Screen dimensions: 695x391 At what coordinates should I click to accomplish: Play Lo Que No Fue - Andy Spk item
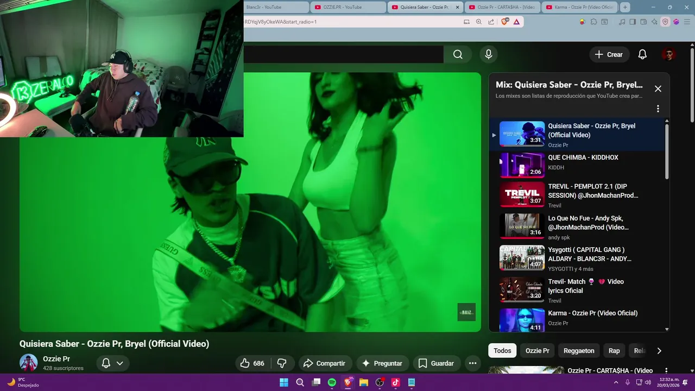(x=577, y=226)
